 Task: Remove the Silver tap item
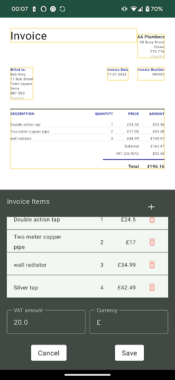(152, 287)
